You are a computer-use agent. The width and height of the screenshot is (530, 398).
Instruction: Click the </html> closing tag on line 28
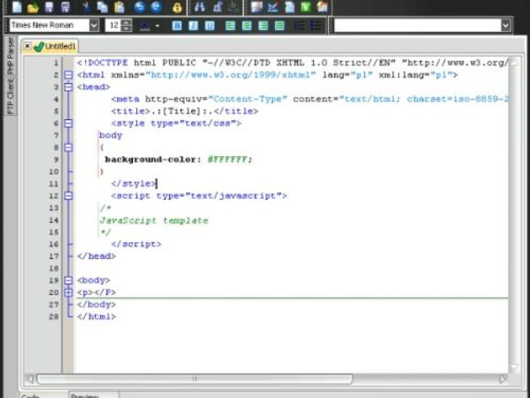click(x=97, y=317)
